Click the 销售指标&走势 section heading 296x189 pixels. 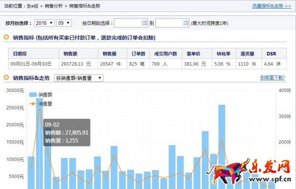pos(32,78)
